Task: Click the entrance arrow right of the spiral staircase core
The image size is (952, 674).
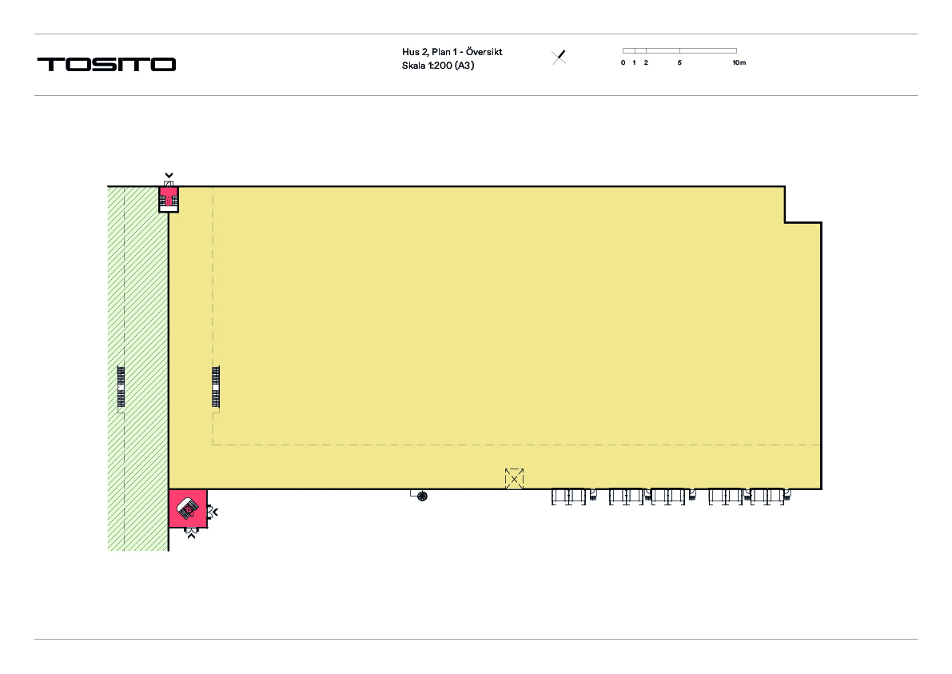Action: (215, 512)
